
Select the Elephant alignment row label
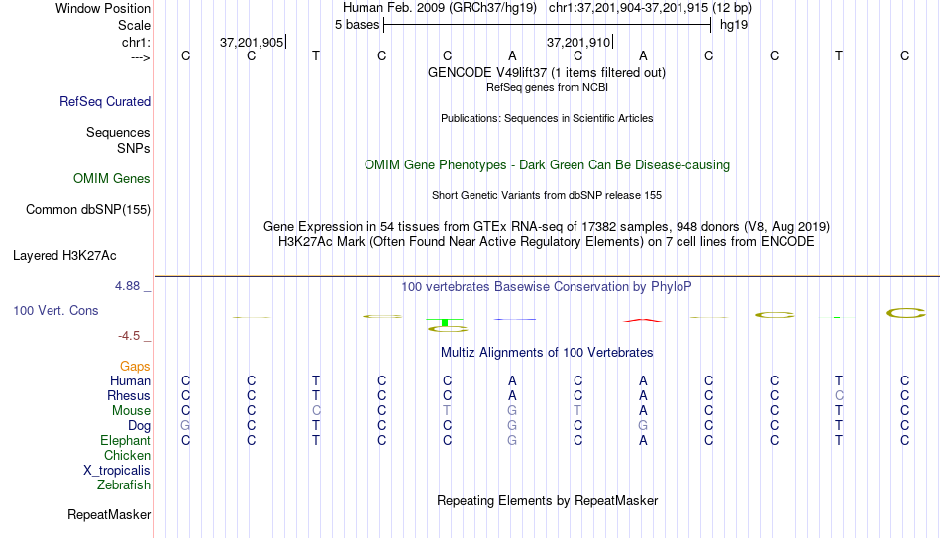coord(126,441)
